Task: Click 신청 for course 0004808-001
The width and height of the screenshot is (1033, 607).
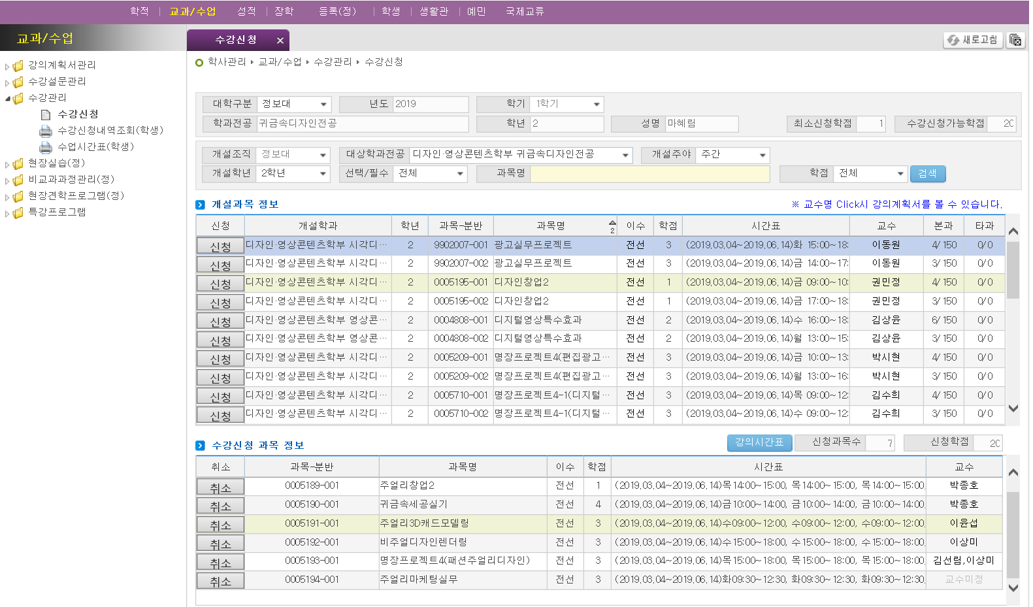Action: 220,321
